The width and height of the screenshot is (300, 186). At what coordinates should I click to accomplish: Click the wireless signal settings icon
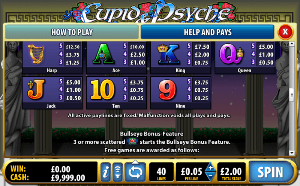pyautogui.click(x=118, y=172)
